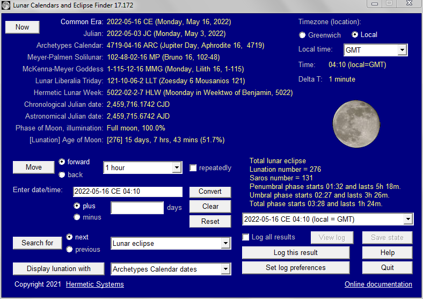423x299 pixels.
Task: Click the Set log preferences button
Action: coord(296,268)
